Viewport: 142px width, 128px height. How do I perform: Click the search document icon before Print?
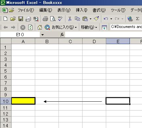click(x=36, y=19)
